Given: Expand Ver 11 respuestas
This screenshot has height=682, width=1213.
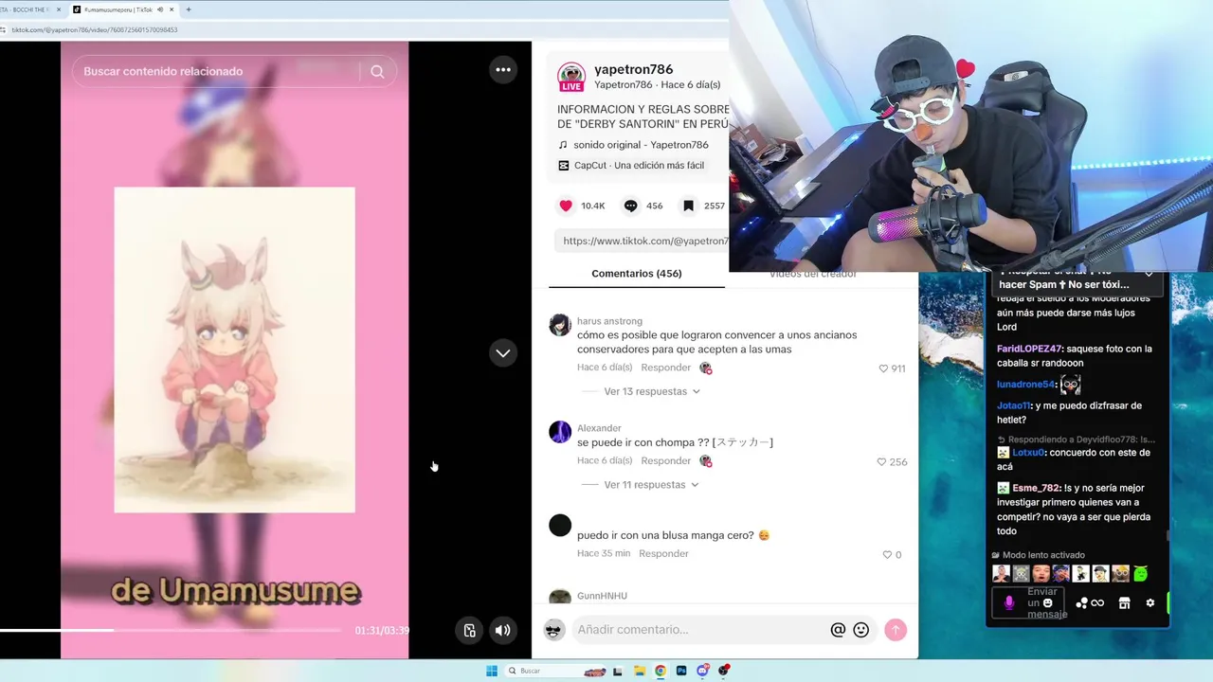Looking at the screenshot, I should click(651, 485).
